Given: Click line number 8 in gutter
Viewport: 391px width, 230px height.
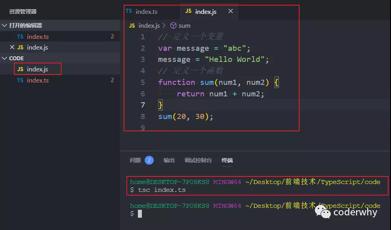Looking at the screenshot, I should pyautogui.click(x=143, y=117).
